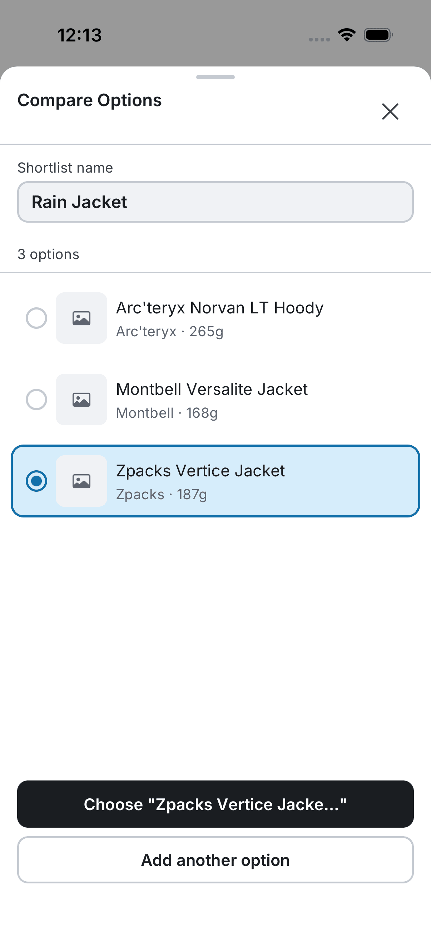Tap the Wi-Fi status icon

(347, 35)
